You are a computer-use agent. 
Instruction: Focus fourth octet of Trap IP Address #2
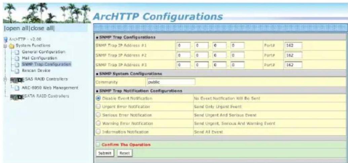(x=237, y=55)
